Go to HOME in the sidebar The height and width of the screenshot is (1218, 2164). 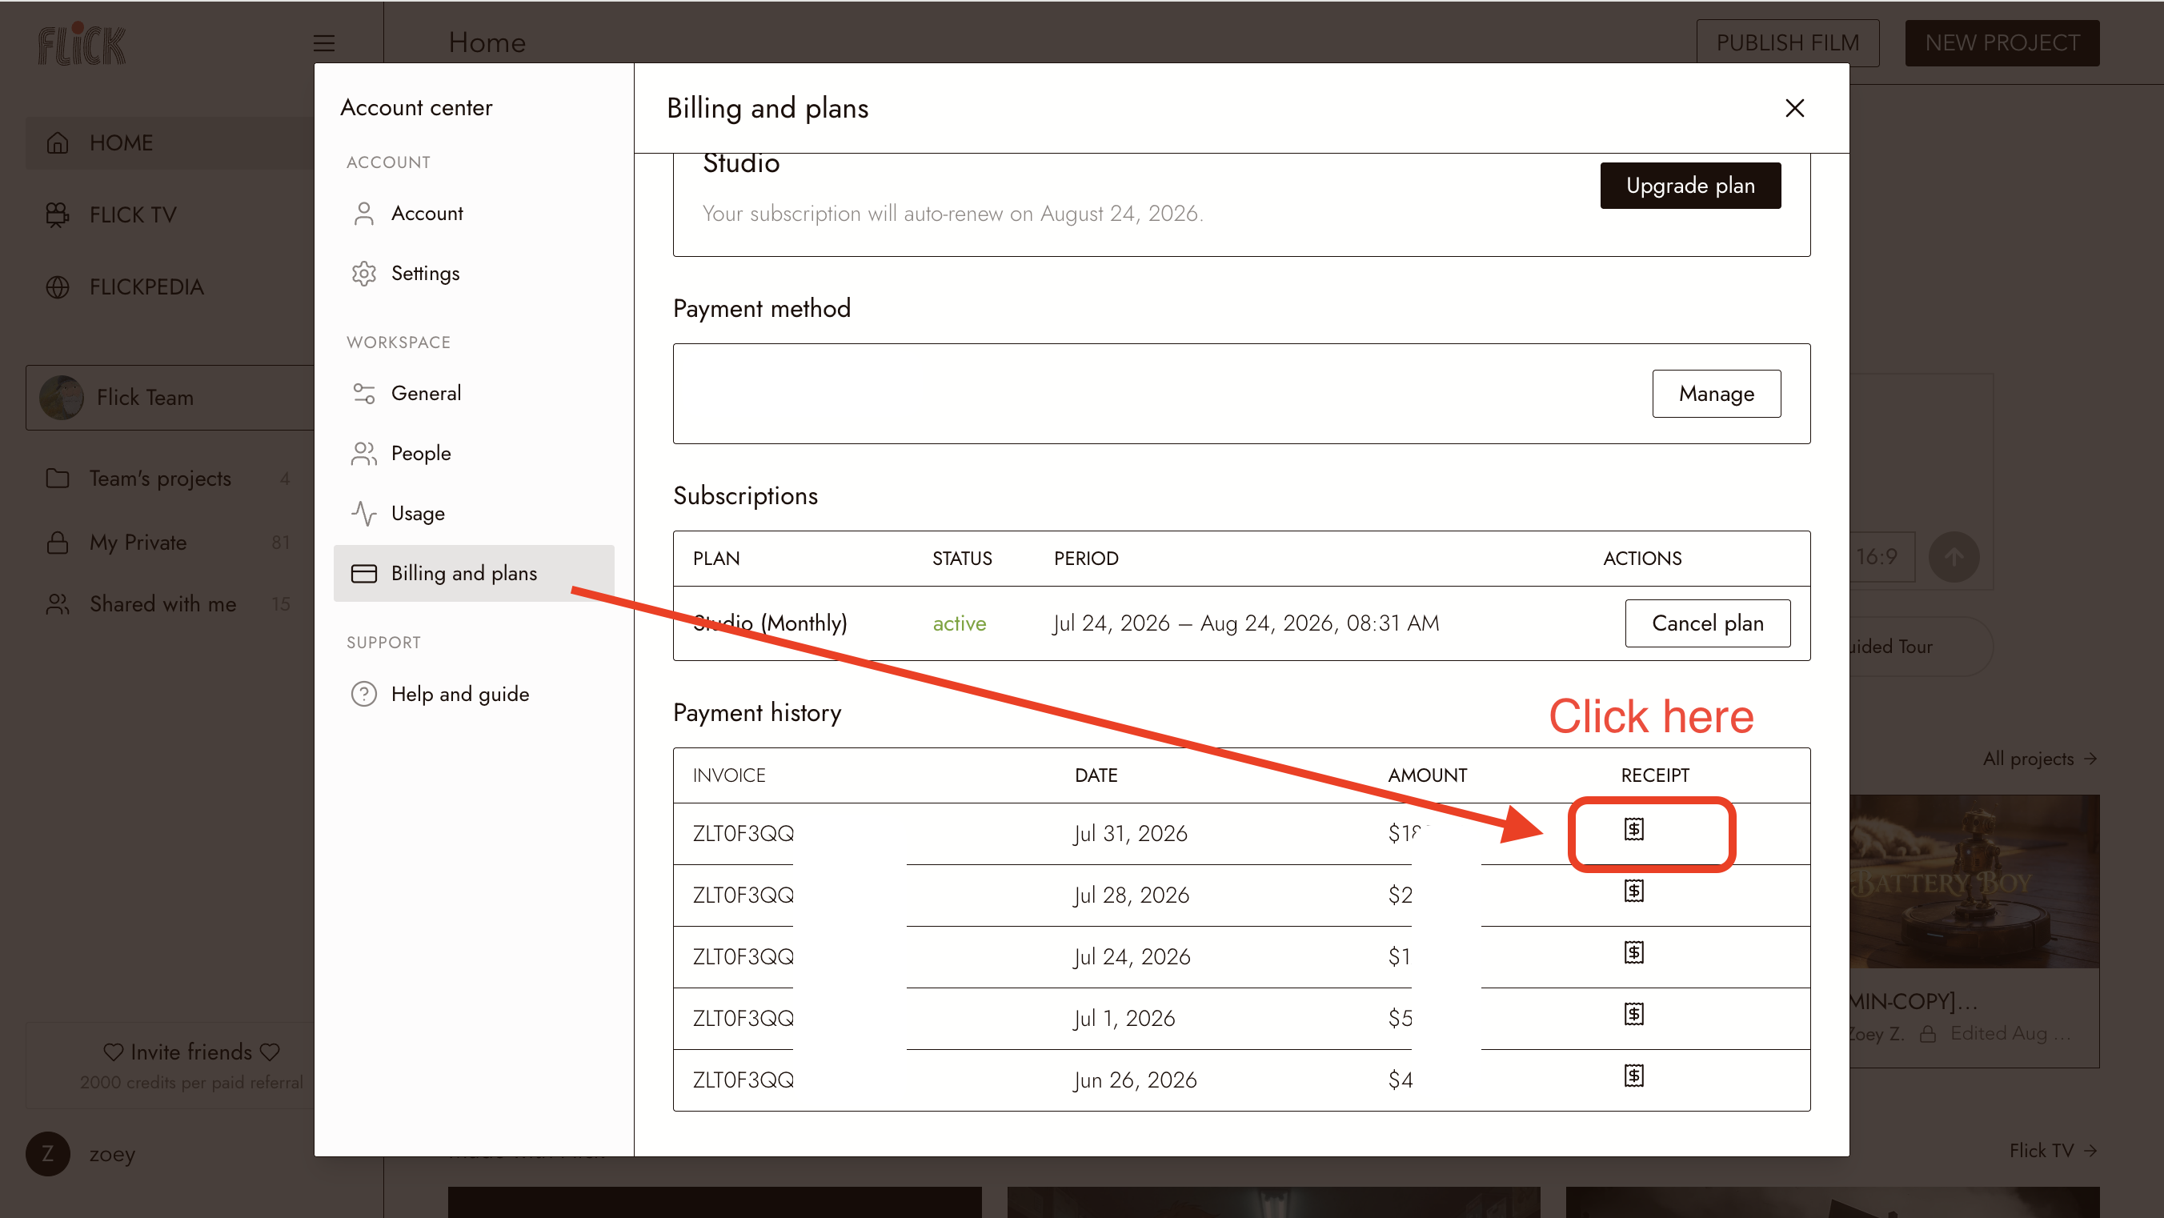point(169,142)
